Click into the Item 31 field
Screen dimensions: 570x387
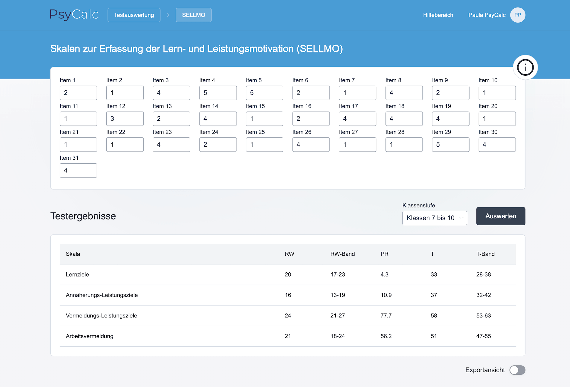click(78, 170)
